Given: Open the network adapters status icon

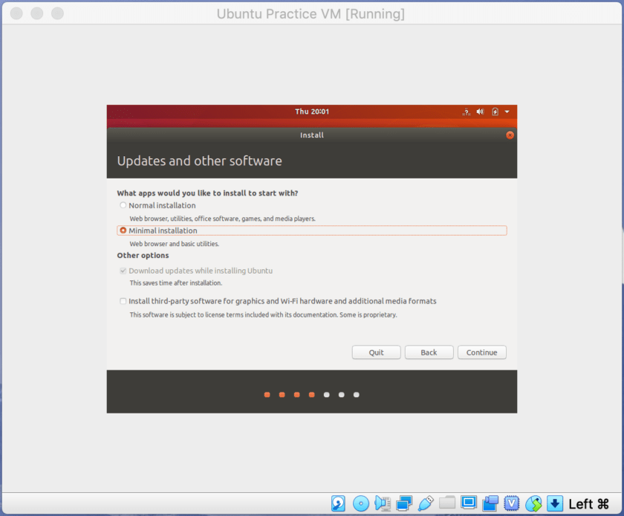Looking at the screenshot, I should click(404, 503).
